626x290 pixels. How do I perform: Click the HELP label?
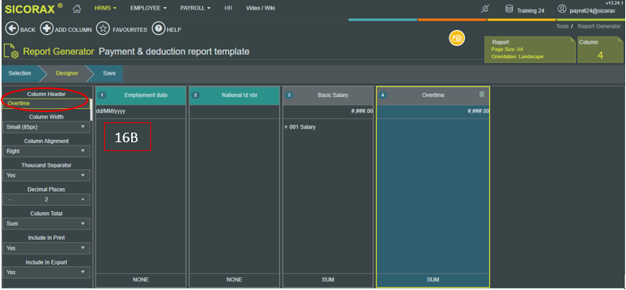point(174,30)
